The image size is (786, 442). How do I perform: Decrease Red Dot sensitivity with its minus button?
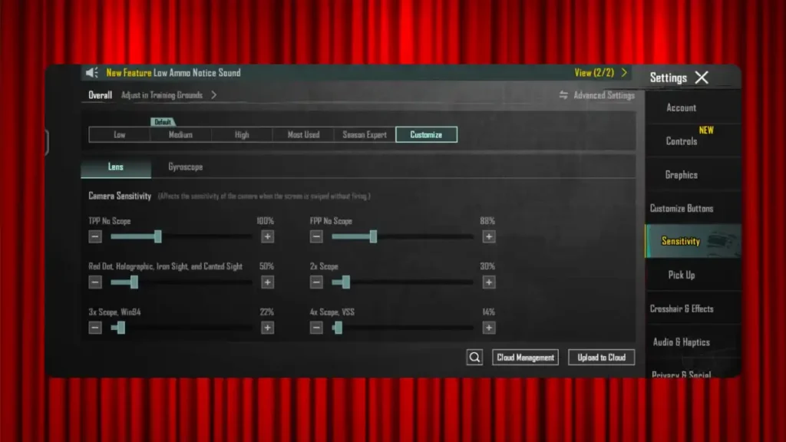pyautogui.click(x=95, y=282)
